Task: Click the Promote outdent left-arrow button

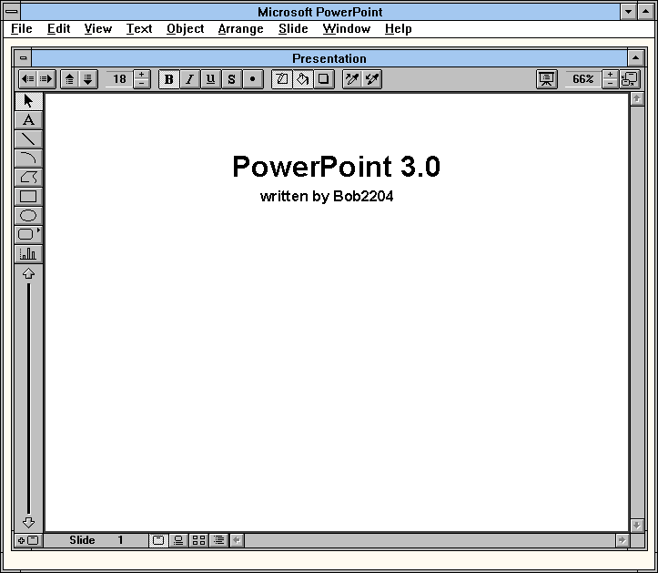Action: coord(28,79)
